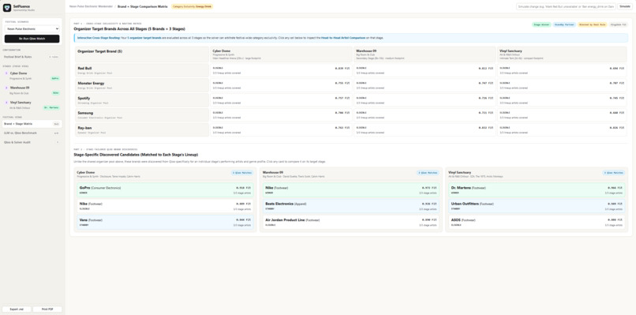636x315 pixels.
Task: Select the Cyber Dome stage in sidebar
Action: point(32,76)
